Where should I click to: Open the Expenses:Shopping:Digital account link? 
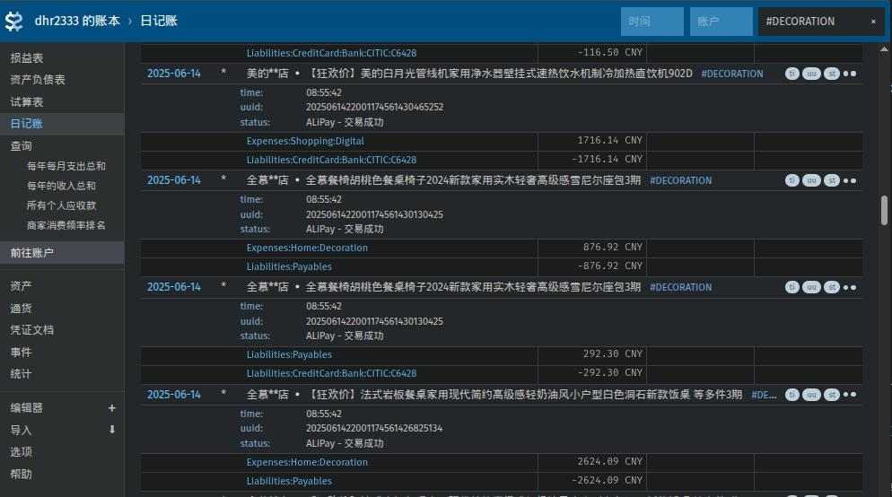(x=305, y=141)
